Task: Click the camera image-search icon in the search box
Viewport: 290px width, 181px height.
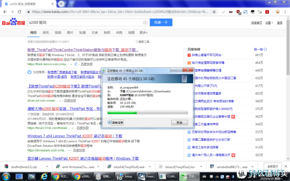Action: coord(145,23)
